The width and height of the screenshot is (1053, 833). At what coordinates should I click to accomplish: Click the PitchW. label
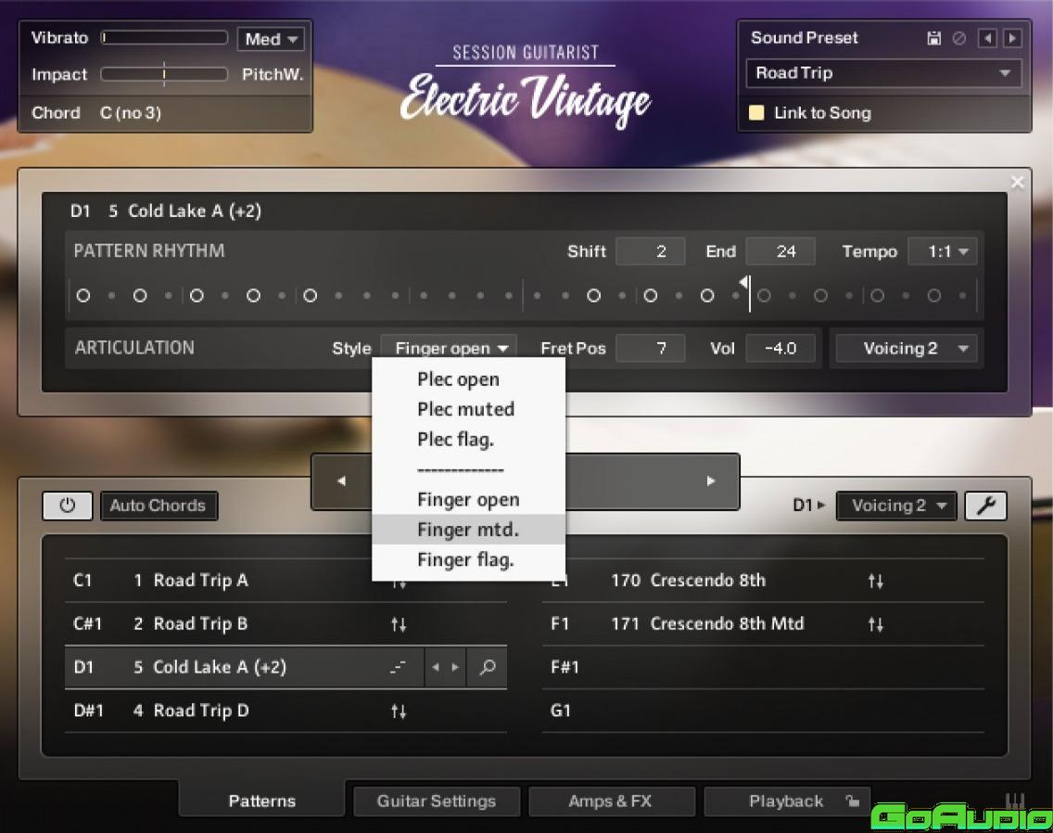[x=273, y=74]
